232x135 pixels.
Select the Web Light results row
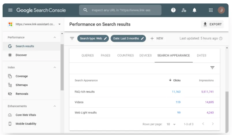click(145, 113)
